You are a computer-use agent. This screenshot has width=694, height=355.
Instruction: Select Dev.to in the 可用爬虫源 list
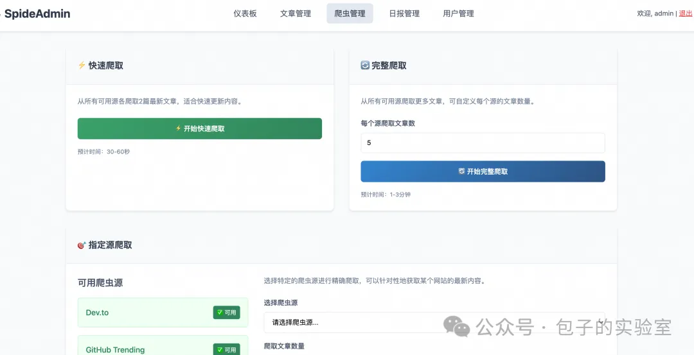(x=148, y=313)
